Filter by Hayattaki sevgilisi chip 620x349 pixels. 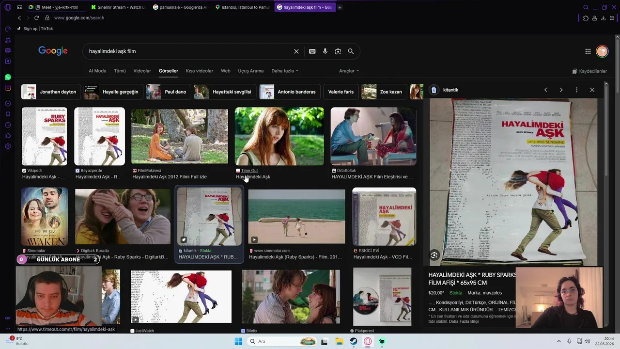[225, 92]
